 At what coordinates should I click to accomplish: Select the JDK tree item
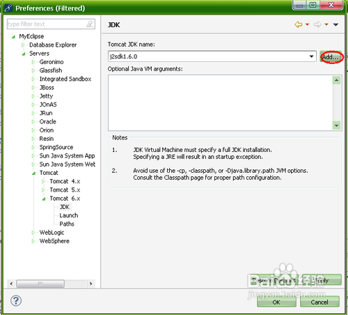65,207
